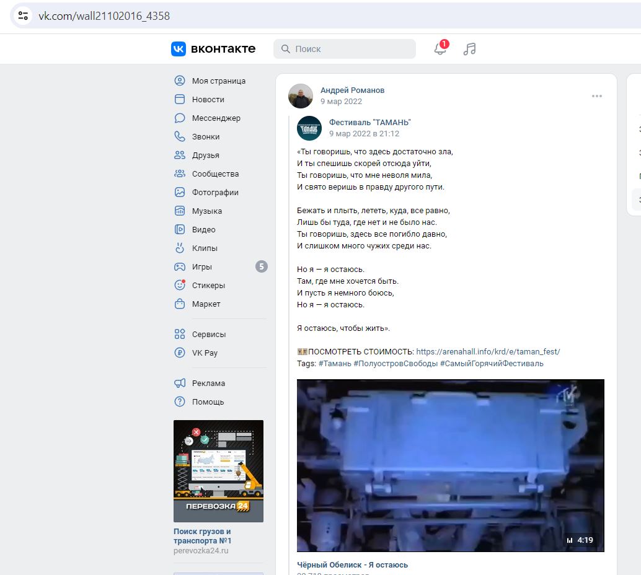Click the ВКОНТАКТЕ wordmark
The width and height of the screenshot is (641, 575).
(223, 49)
